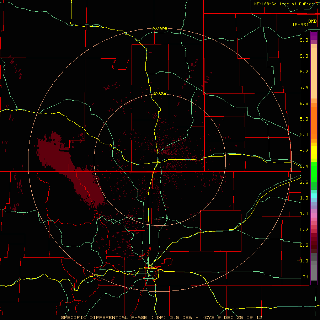Click the 0.2 color scale value
Screen dimensions: 320x320
point(304,230)
